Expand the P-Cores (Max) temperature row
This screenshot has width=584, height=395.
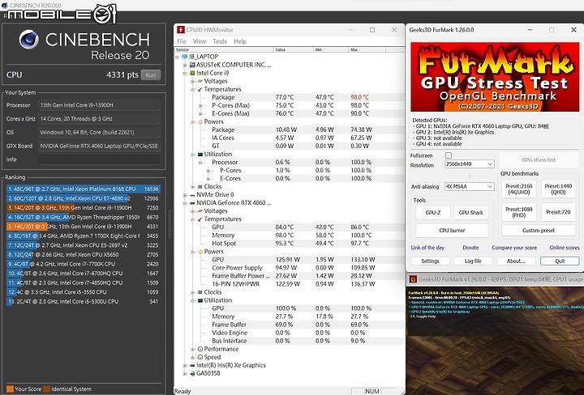click(201, 105)
